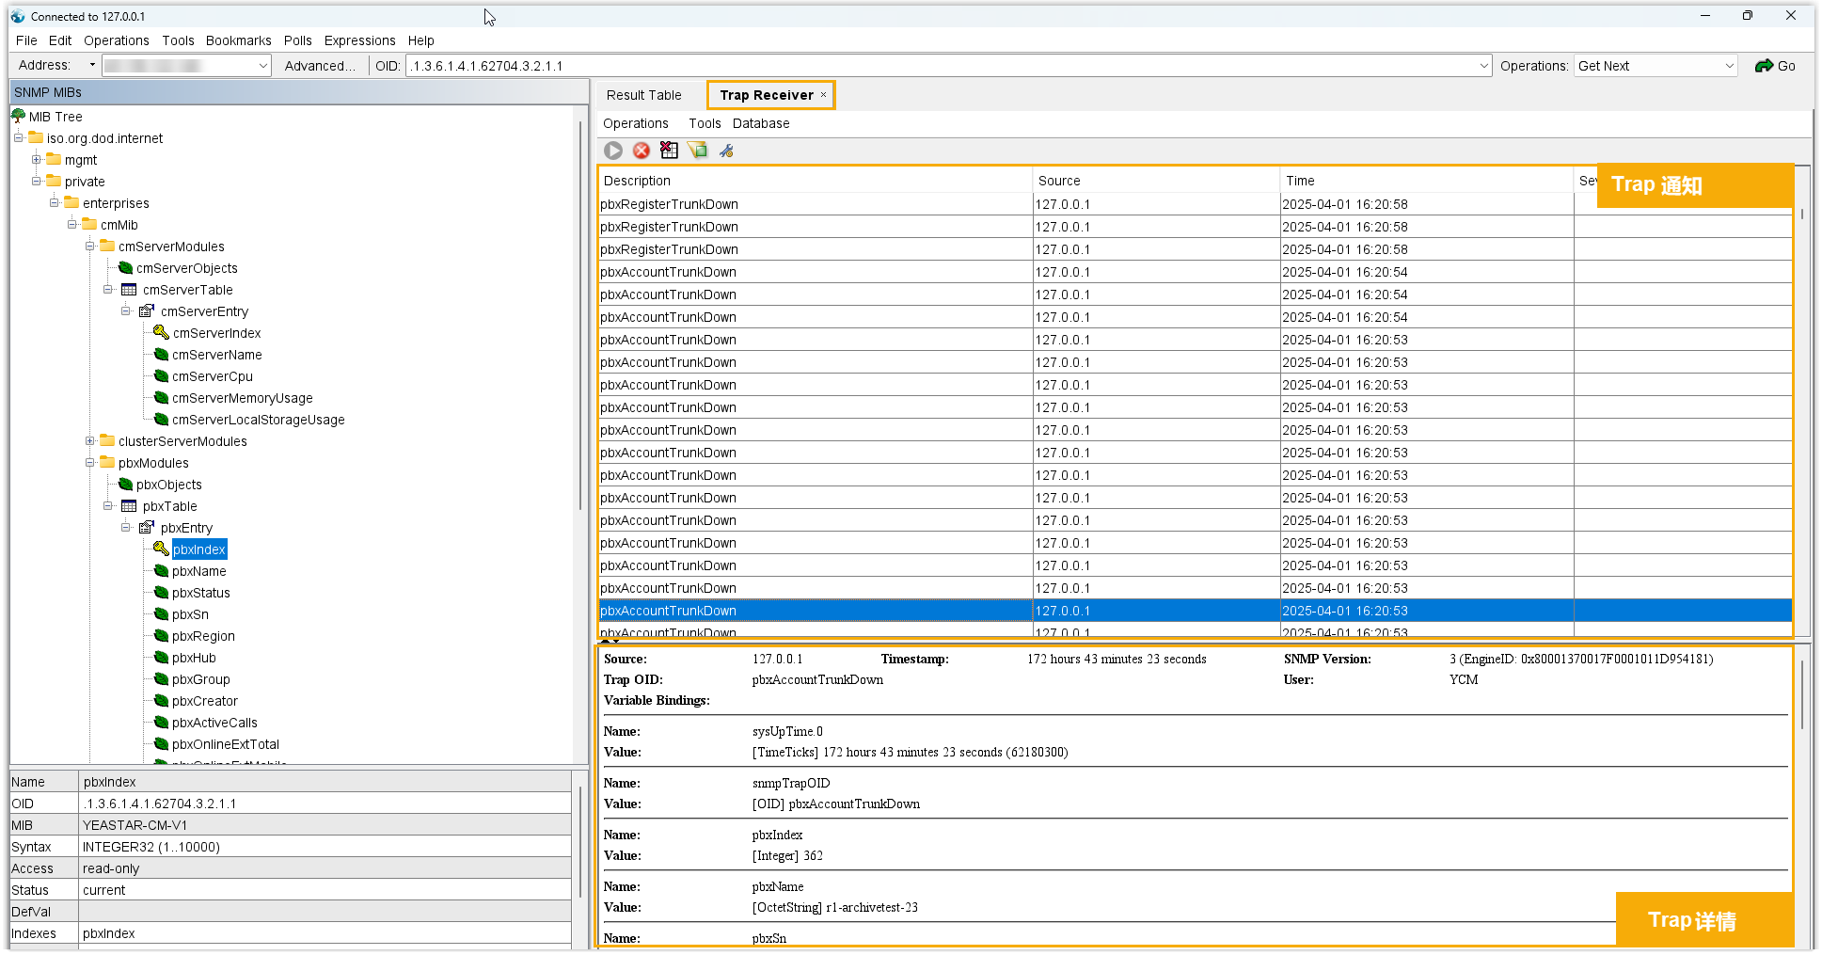The width and height of the screenshot is (1822, 955).
Task: Select the cmServerCpu leaf node
Action: click(x=212, y=376)
